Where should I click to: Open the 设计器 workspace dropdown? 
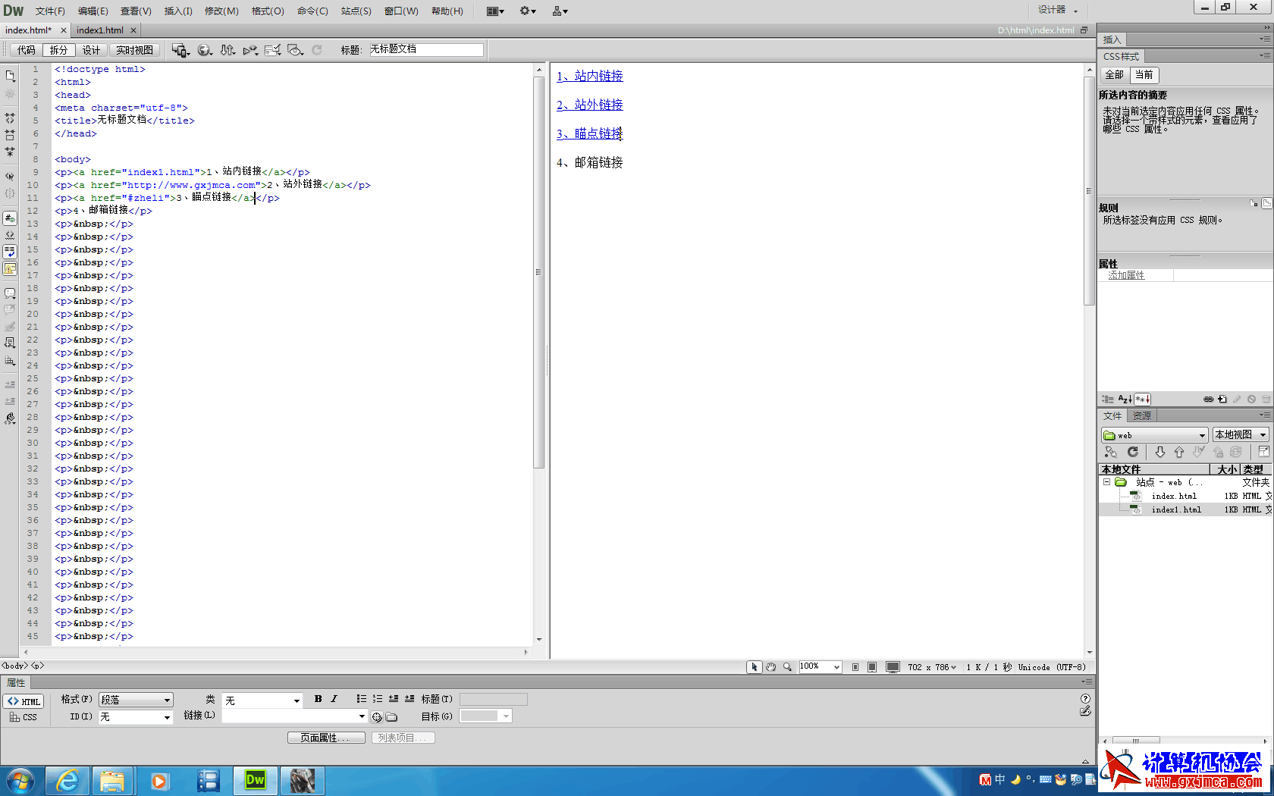tap(1058, 10)
